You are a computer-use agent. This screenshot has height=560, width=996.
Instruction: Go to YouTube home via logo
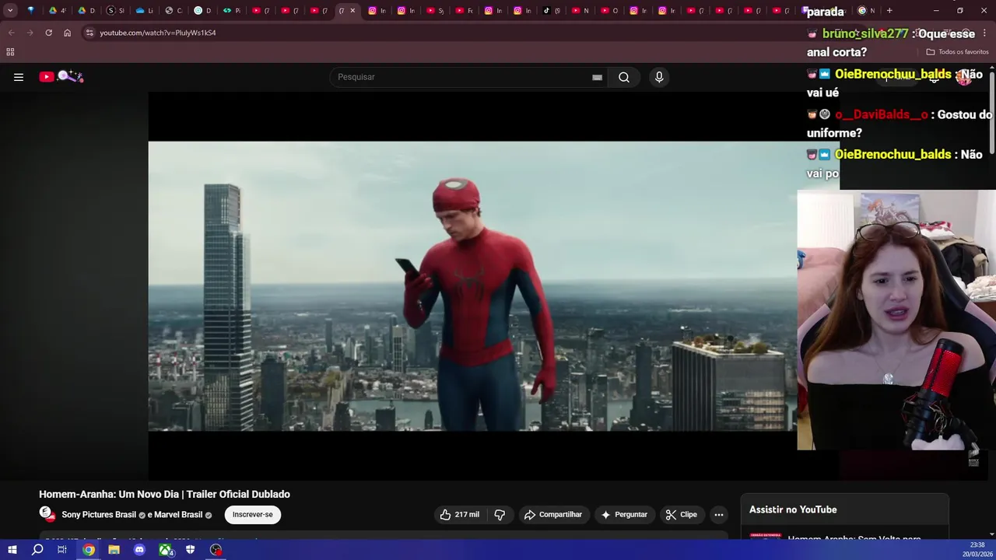61,76
